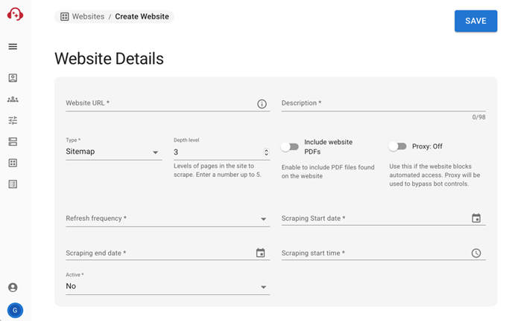Click Create Website breadcrumb item

[x=142, y=16]
